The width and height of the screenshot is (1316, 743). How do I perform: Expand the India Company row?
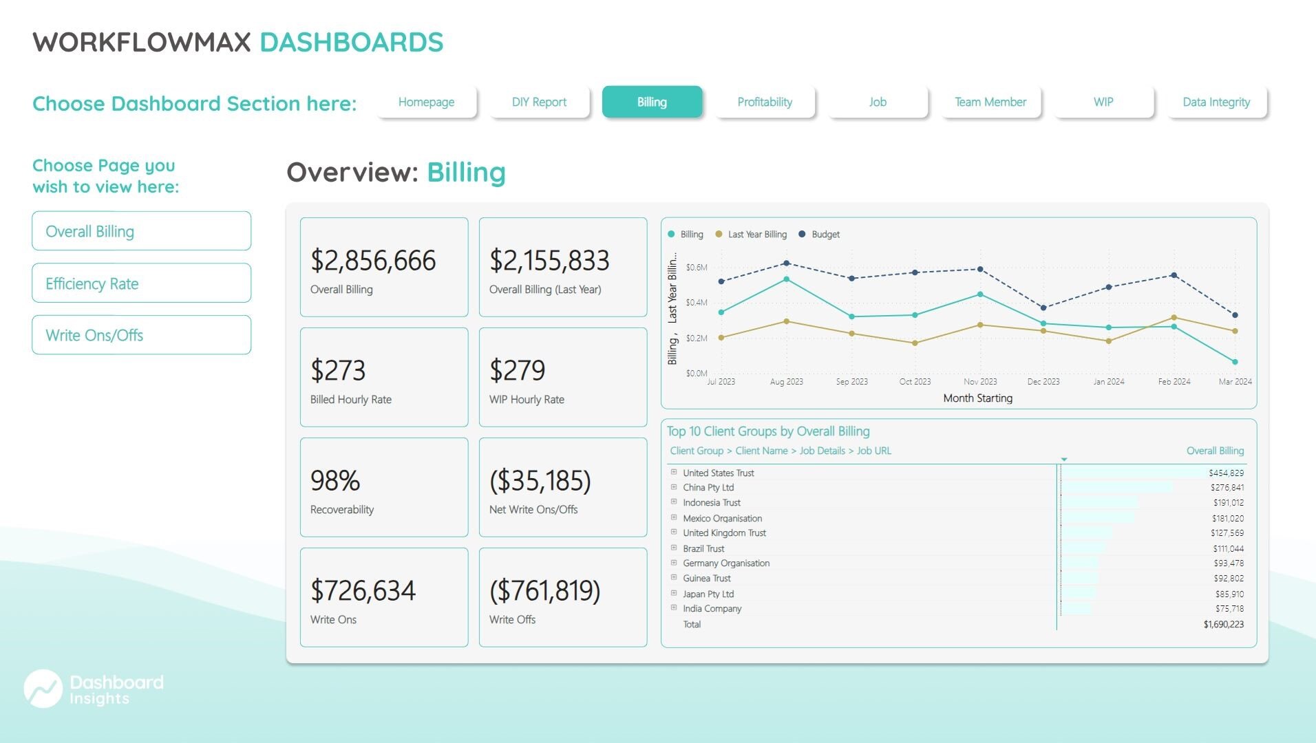[x=674, y=608]
